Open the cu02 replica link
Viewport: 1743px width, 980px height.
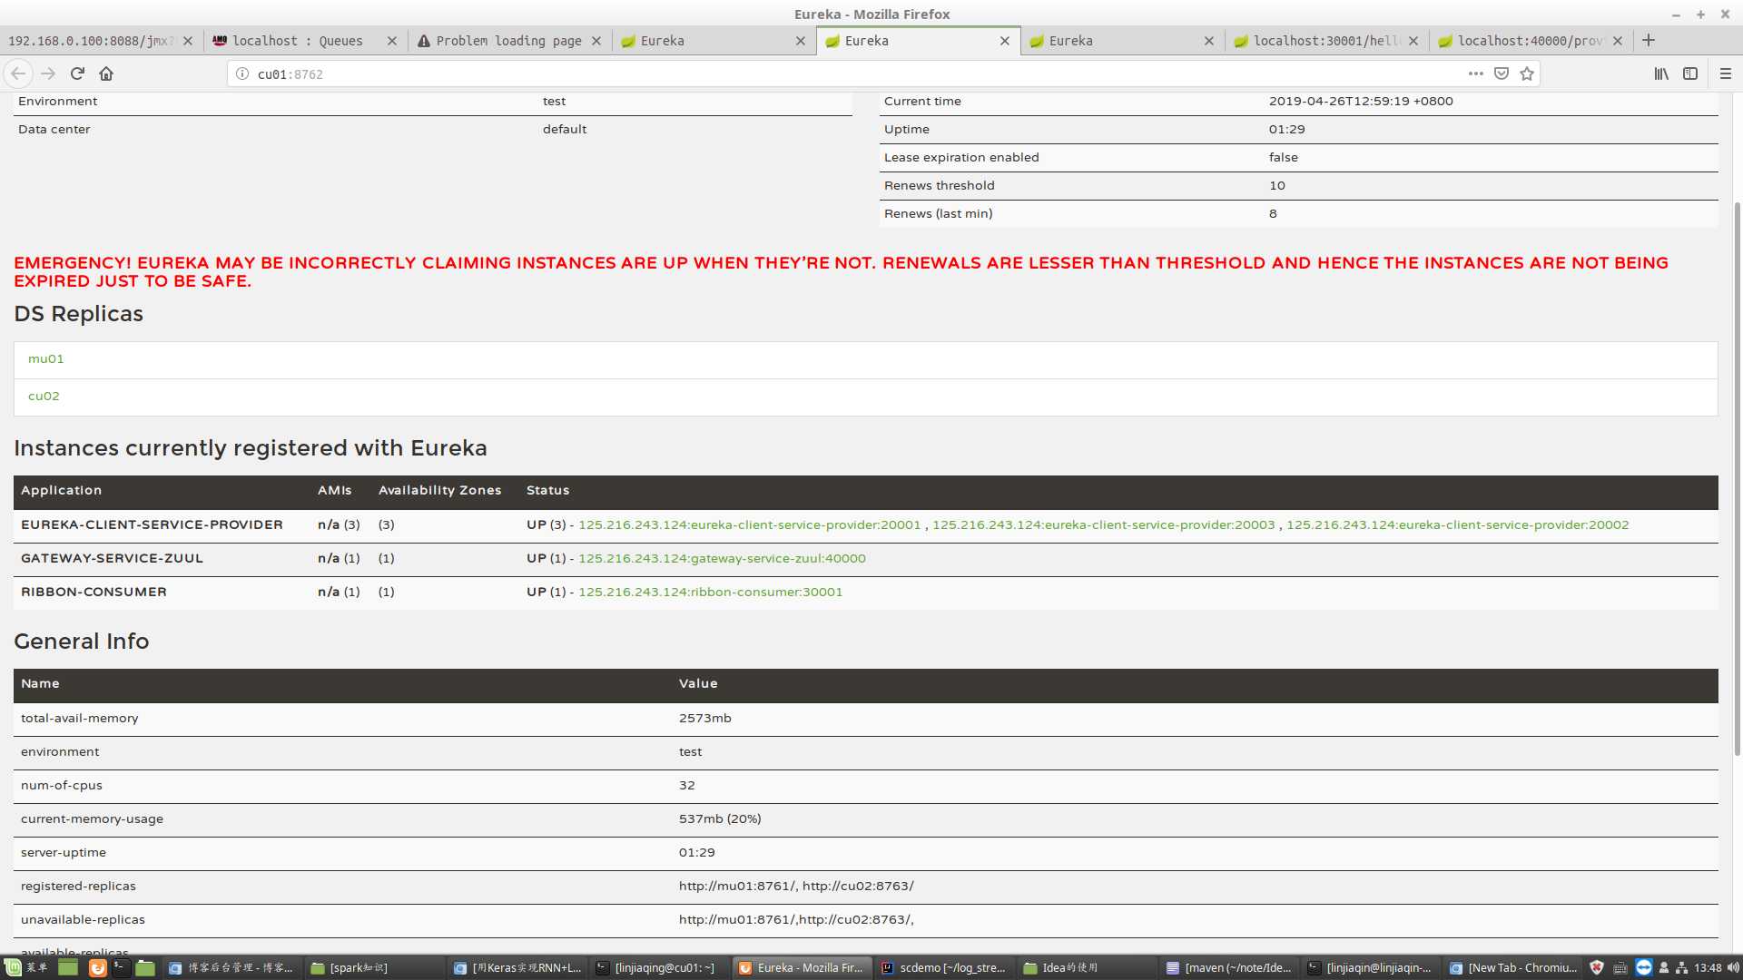[x=44, y=397]
